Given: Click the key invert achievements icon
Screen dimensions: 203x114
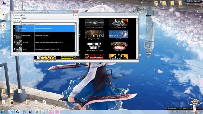Looking at the screenshot, I should point(17,21).
